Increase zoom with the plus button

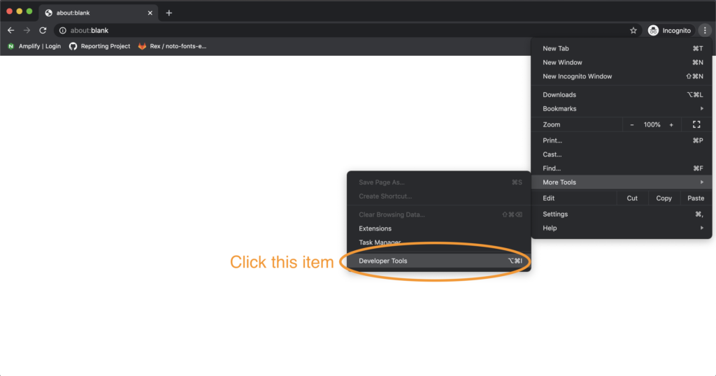671,124
